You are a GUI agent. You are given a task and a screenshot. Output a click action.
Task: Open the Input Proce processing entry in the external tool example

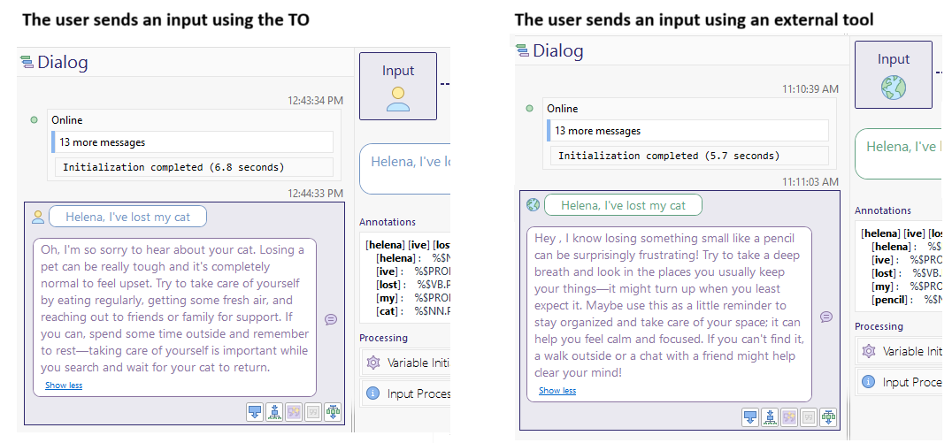901,382
